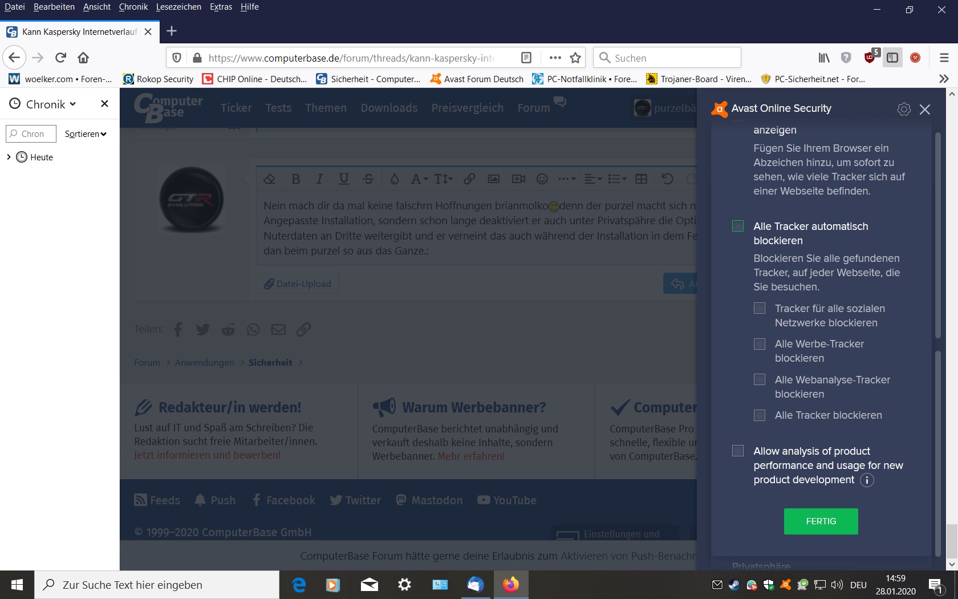Open the Chronik sidebar switcher dropdown
The width and height of the screenshot is (958, 599).
coord(43,104)
